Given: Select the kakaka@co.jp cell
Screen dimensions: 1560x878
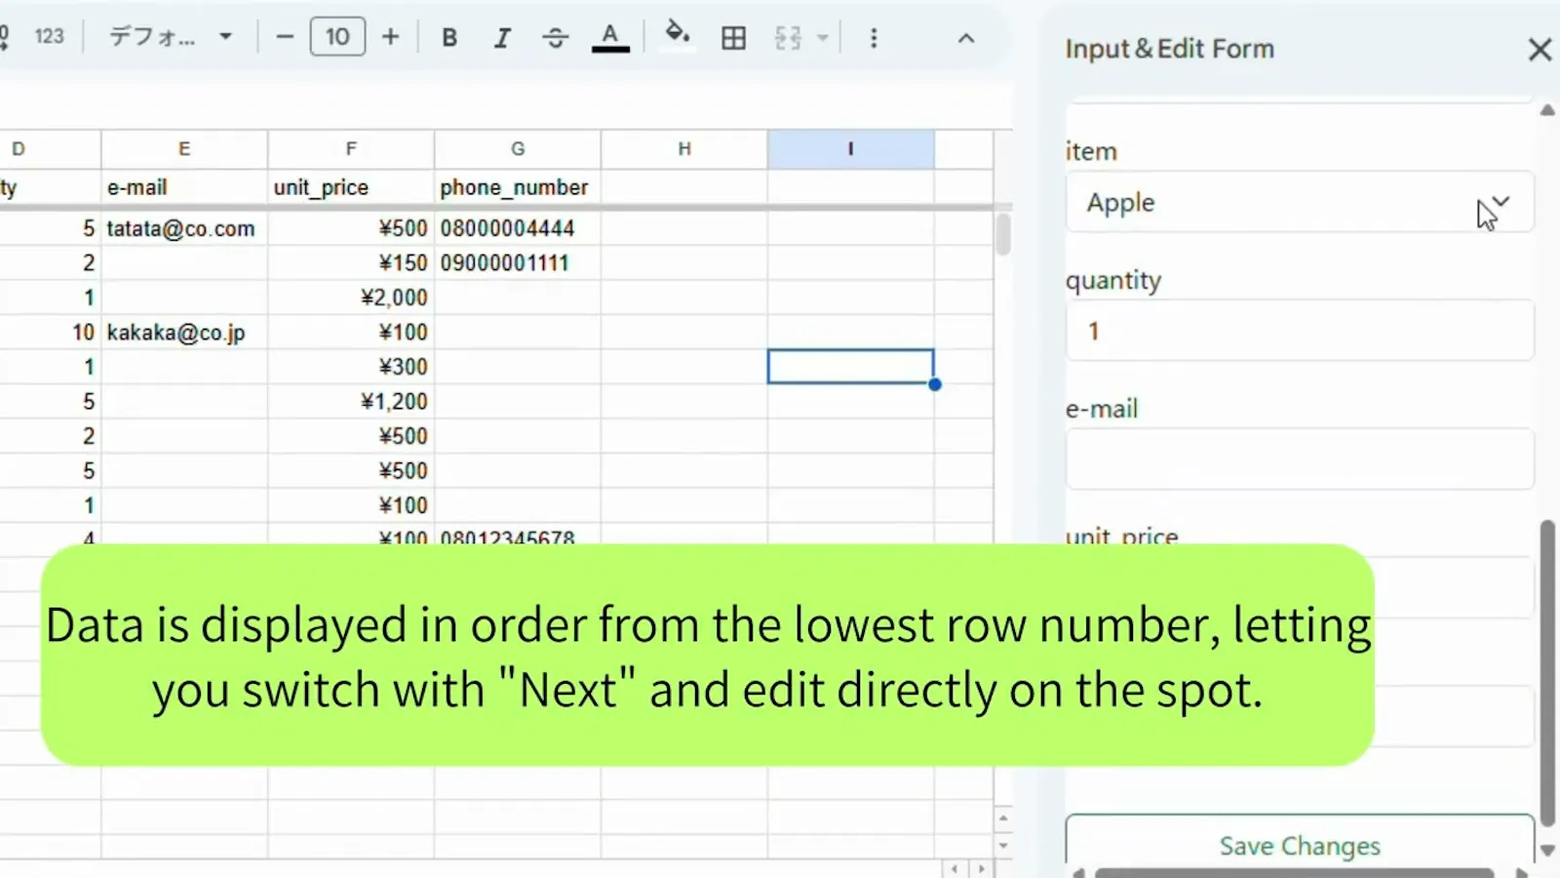Looking at the screenshot, I should point(184,333).
